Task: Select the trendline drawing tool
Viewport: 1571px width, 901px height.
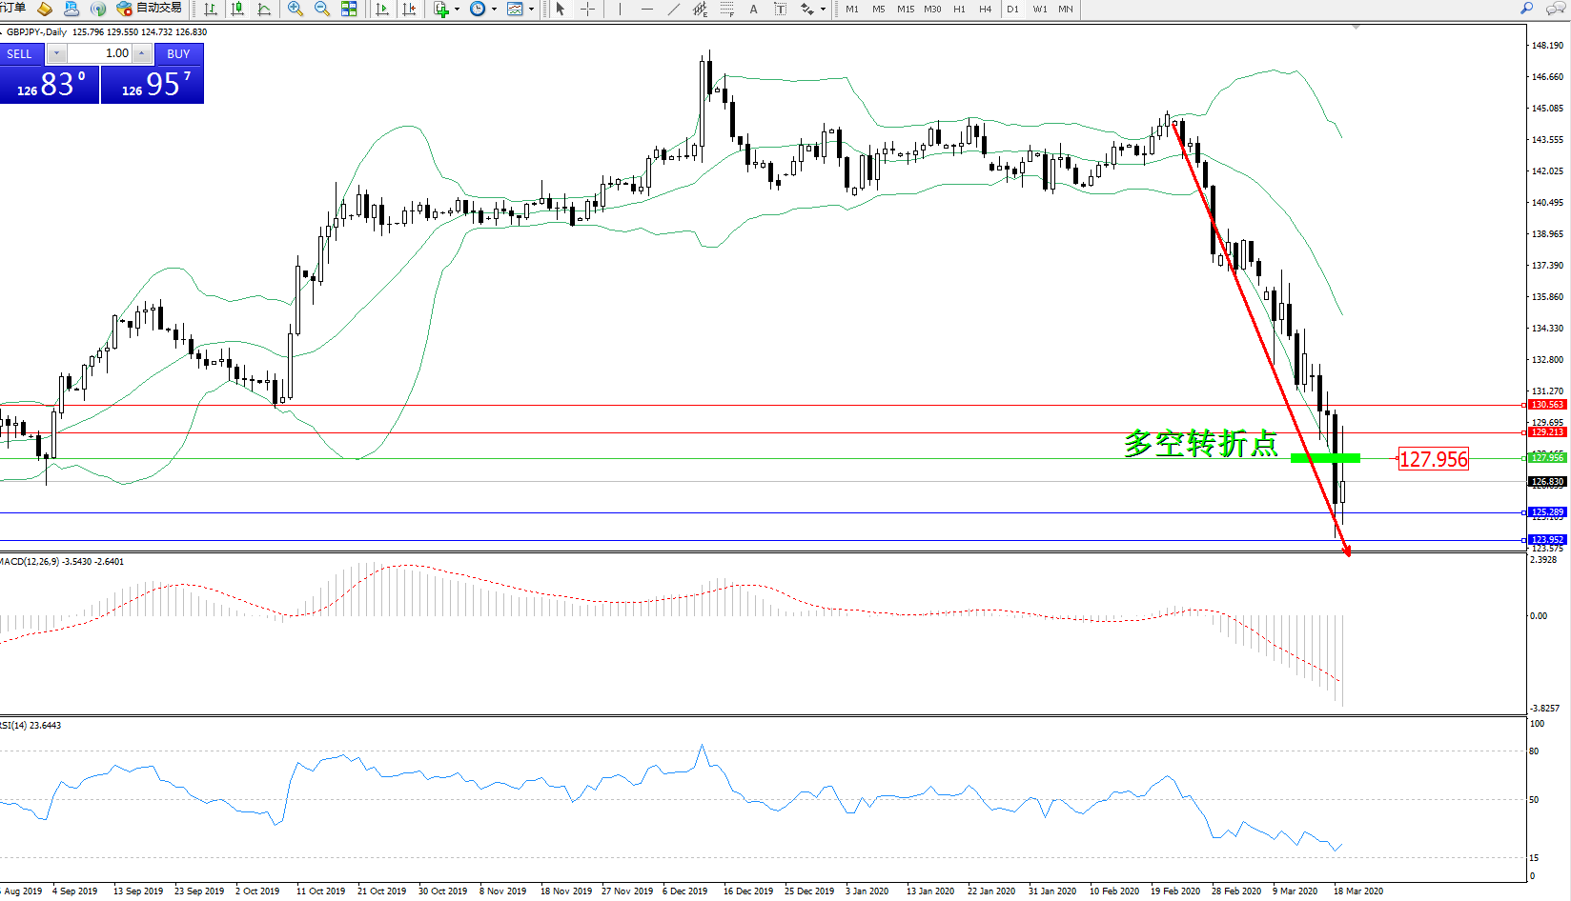Action: point(674,9)
